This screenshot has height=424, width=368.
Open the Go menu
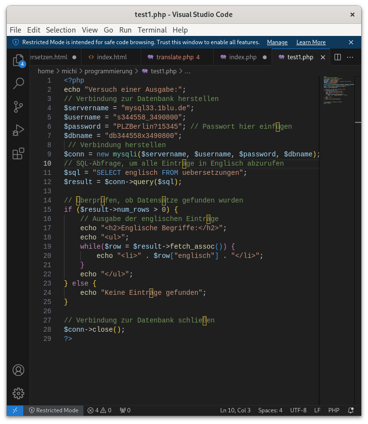(108, 30)
